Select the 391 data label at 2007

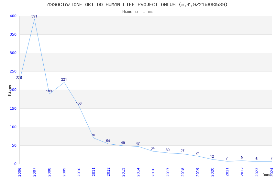tap(34, 16)
